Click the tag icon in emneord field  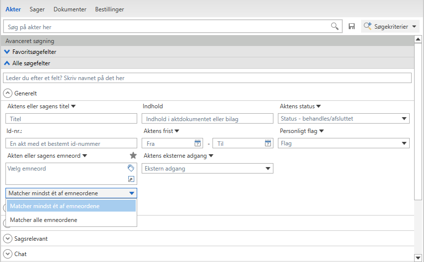click(131, 168)
